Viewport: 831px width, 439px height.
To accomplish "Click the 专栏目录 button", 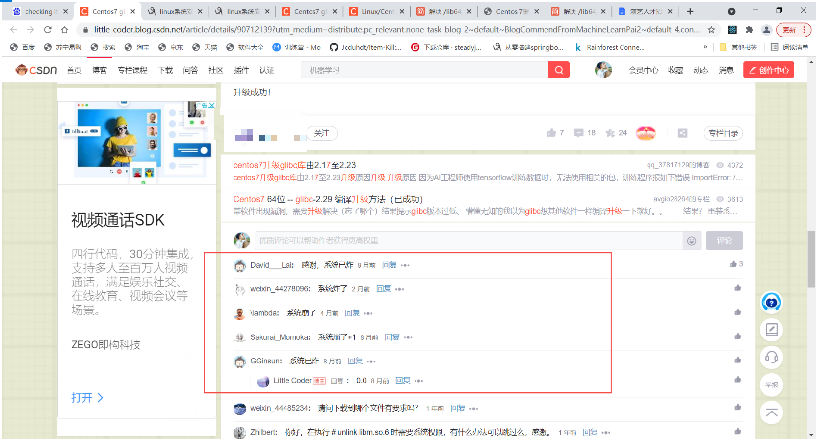I will coord(723,133).
